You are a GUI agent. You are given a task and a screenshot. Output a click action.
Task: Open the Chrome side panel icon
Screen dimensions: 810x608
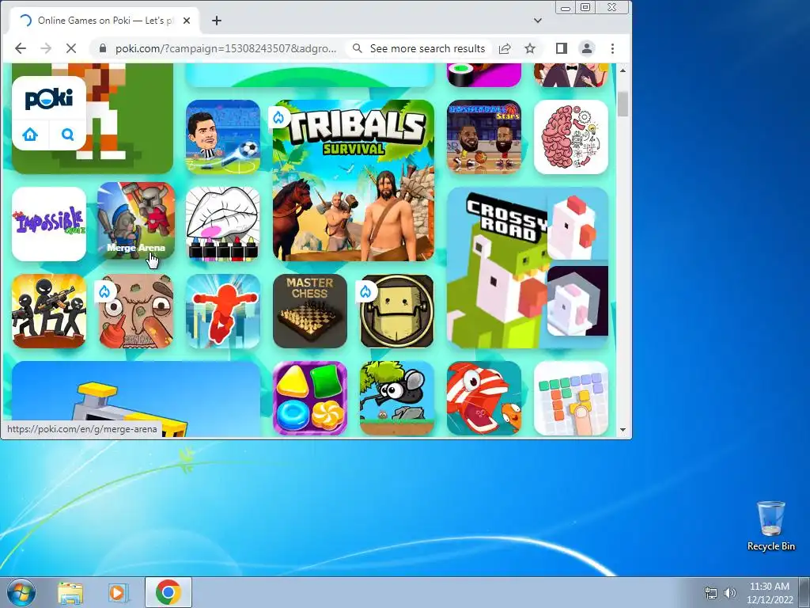[x=562, y=48]
